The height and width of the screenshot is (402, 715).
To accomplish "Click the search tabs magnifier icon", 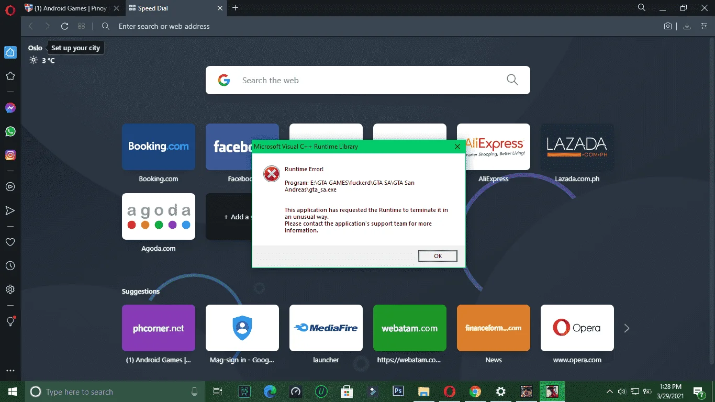I will 642,7.
